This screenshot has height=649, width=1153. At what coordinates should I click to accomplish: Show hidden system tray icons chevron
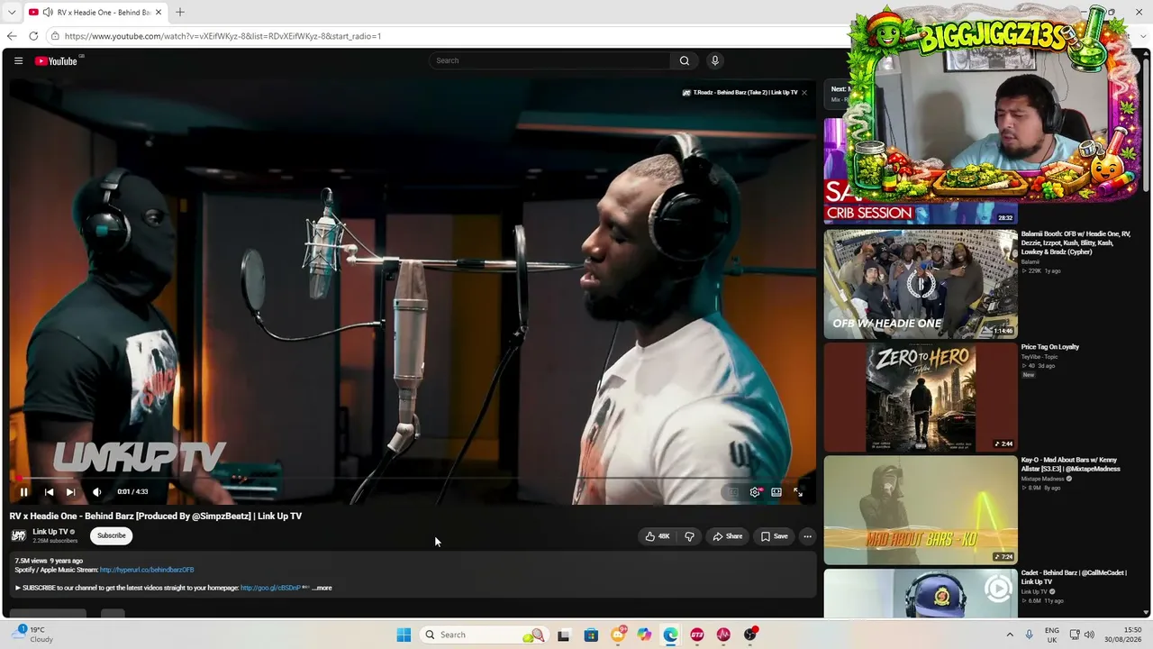1010,635
